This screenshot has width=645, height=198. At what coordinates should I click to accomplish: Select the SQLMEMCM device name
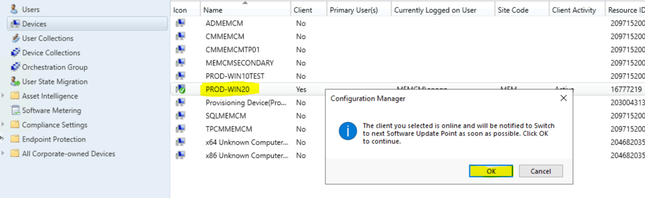click(x=226, y=116)
